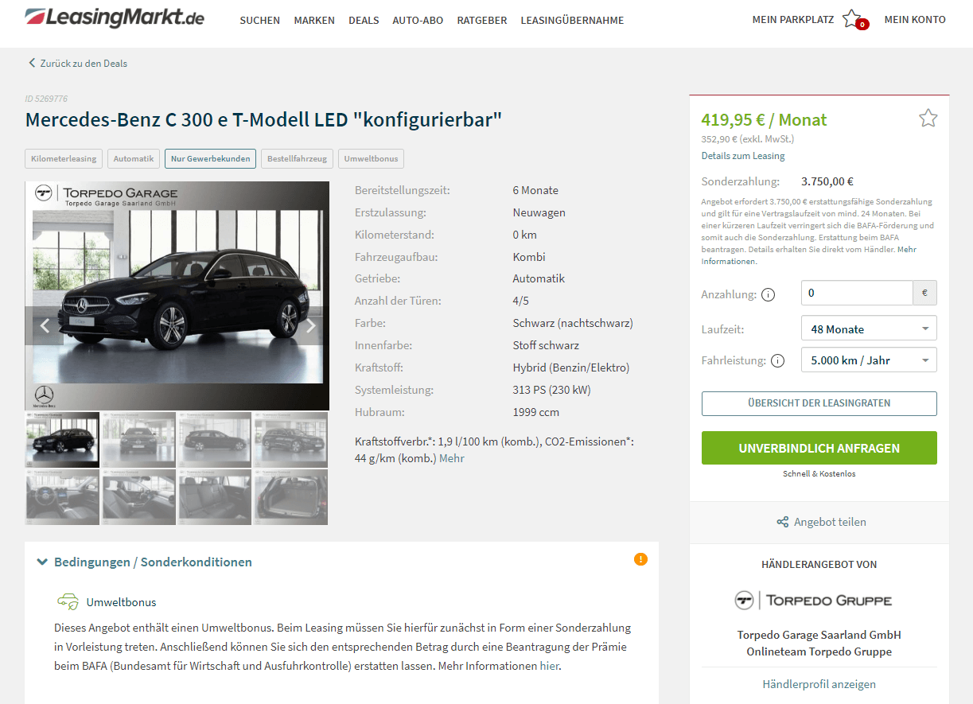Image resolution: width=973 pixels, height=704 pixels.
Task: Click ÜBERSICHT DER LEASINGRATEN button
Action: coord(819,403)
